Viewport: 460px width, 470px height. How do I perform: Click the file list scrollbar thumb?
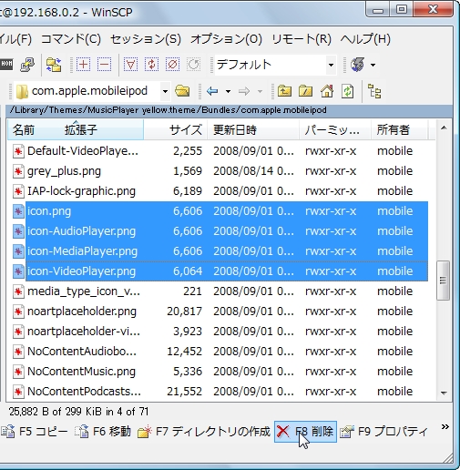443,281
